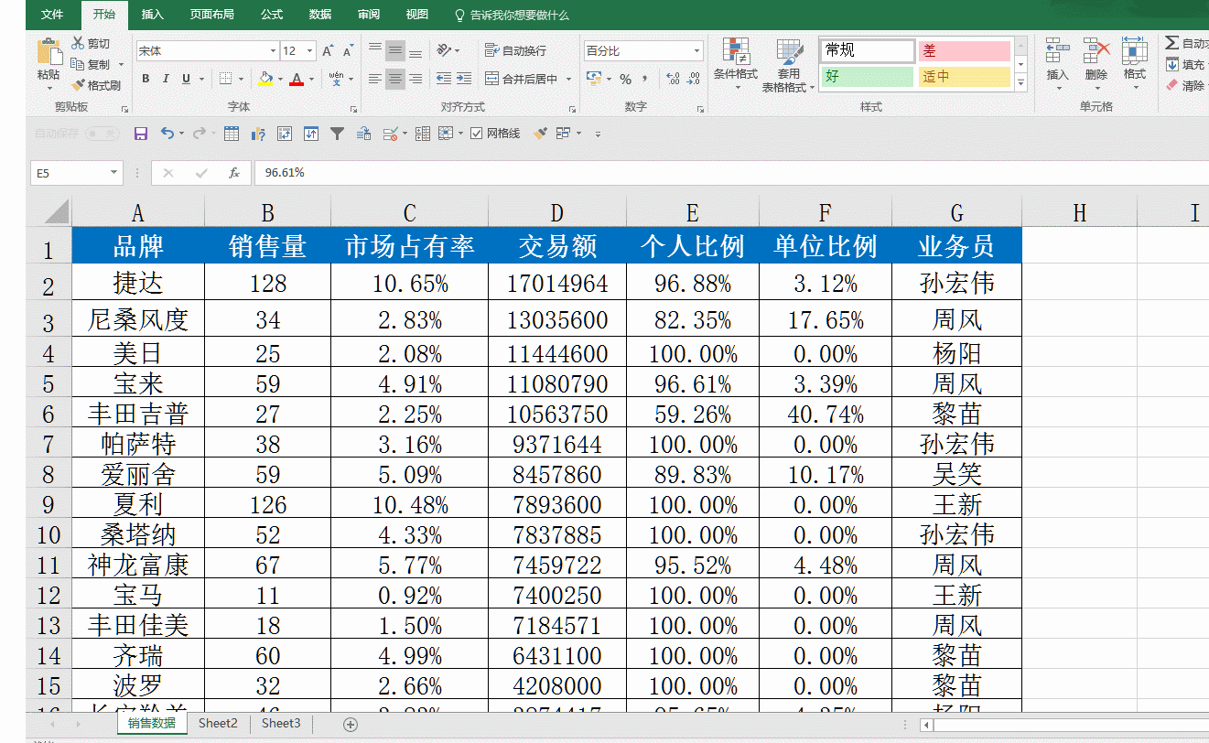Expand the Name Box E5 dropdown arrow
The height and width of the screenshot is (743, 1209).
(x=113, y=172)
